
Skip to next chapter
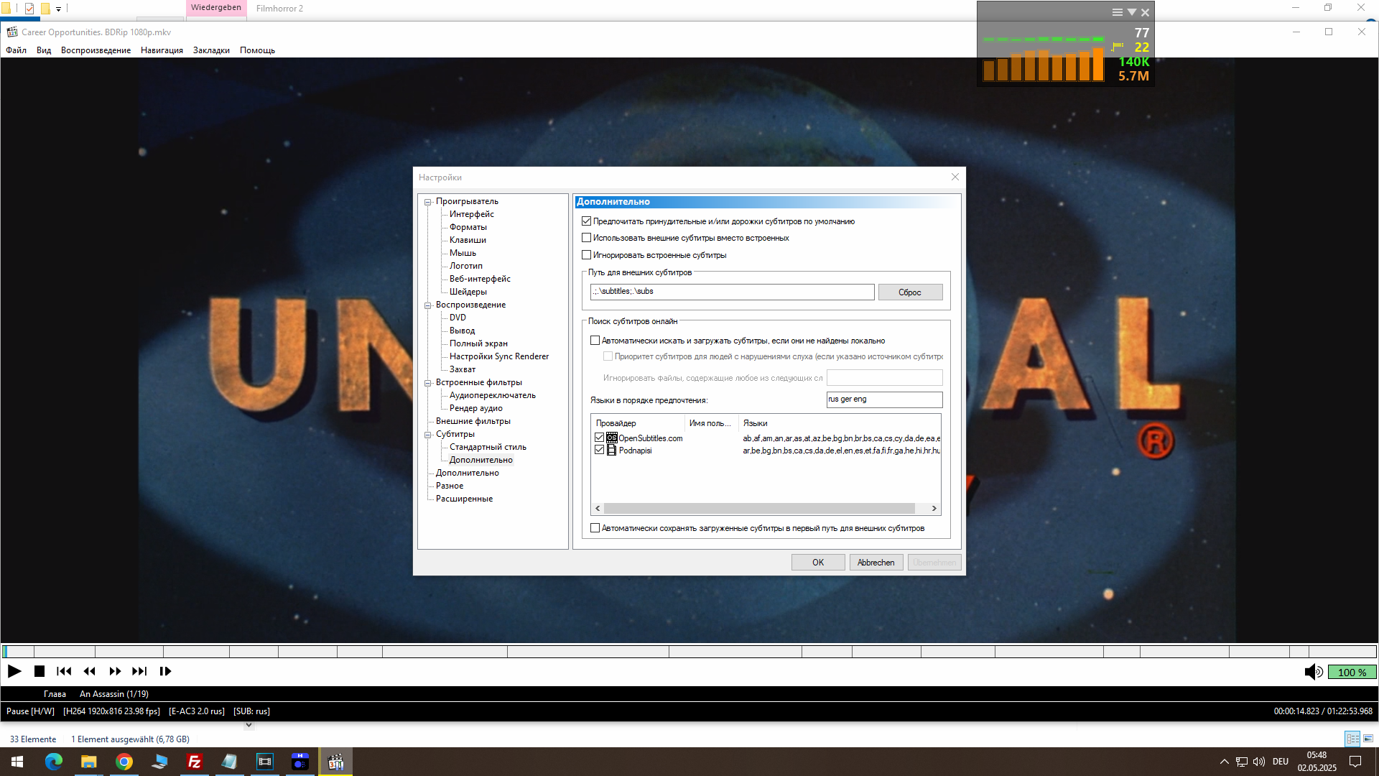click(x=139, y=671)
